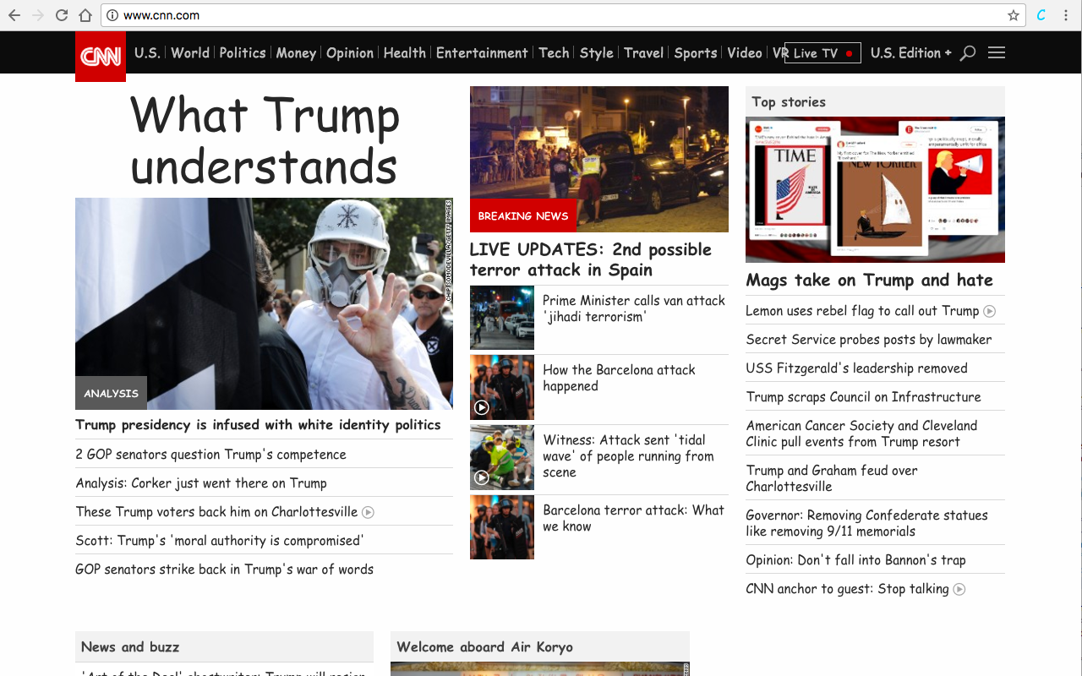Play video icon next to 'Stop talking' story
The height and width of the screenshot is (676, 1082).
(x=959, y=589)
